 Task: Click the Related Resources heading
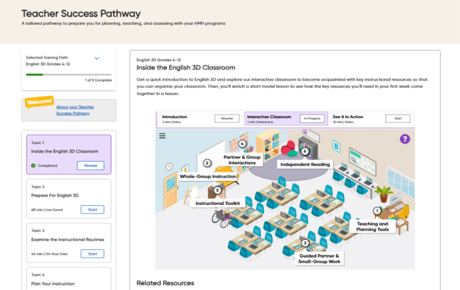click(165, 283)
